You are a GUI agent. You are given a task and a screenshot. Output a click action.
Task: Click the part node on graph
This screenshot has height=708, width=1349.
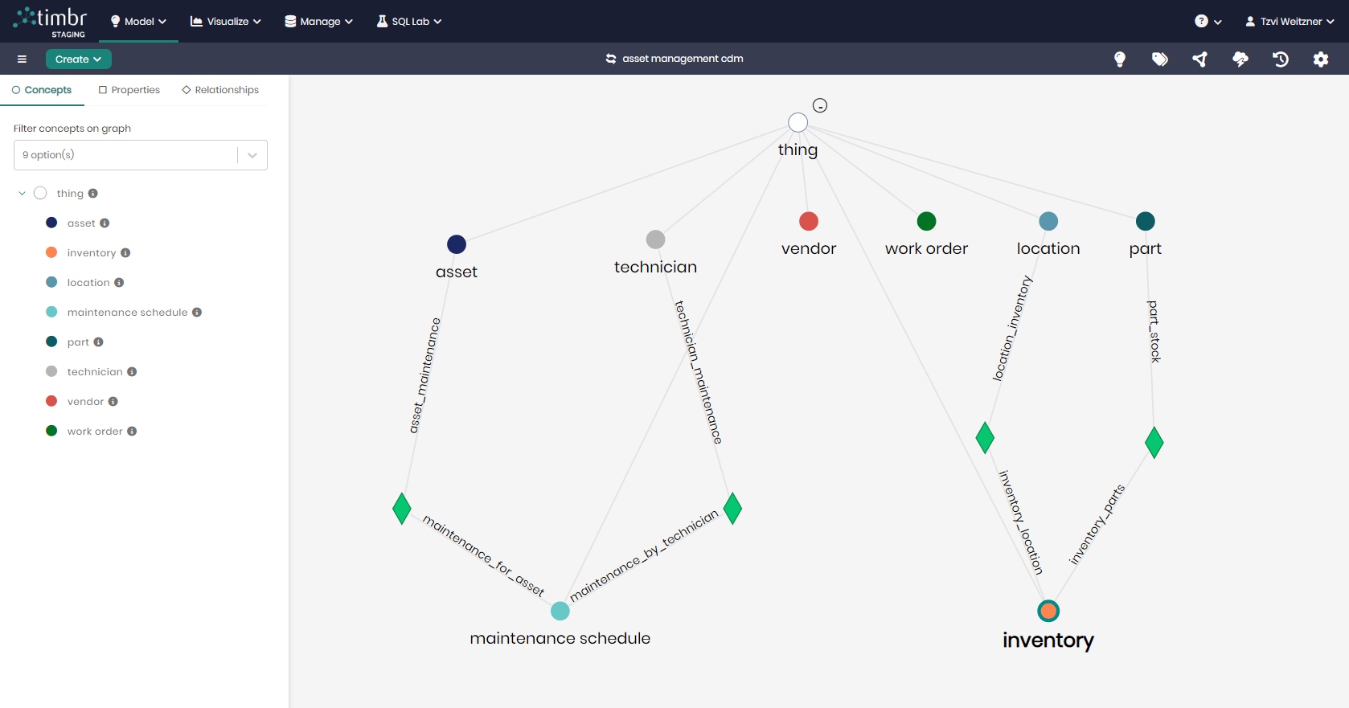(x=1146, y=221)
